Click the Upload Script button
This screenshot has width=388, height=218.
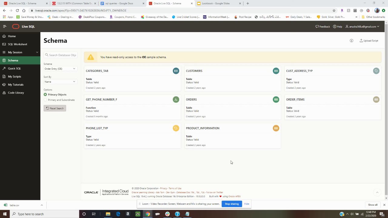pos(369,41)
